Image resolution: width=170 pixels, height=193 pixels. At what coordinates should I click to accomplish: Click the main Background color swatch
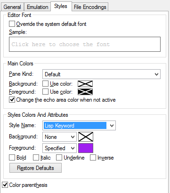point(85,84)
